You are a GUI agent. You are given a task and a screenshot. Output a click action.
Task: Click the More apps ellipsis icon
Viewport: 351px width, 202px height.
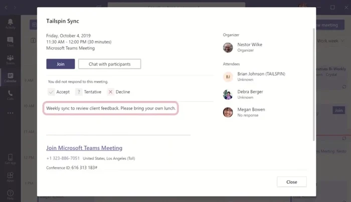[x=10, y=113]
